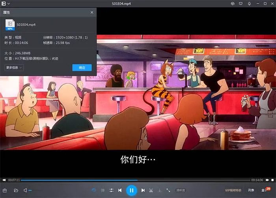Image resolution: width=276 pixels, height=198 pixels.
Task: Expand the main menu dropdown arrow
Action: (x=8, y=4)
